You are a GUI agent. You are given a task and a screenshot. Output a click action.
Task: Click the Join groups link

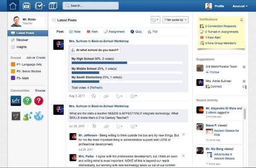(x=29, y=57)
